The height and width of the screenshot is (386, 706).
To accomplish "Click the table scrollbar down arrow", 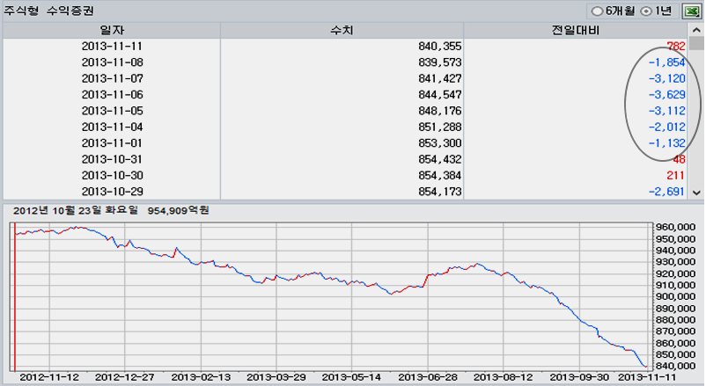I will (697, 192).
